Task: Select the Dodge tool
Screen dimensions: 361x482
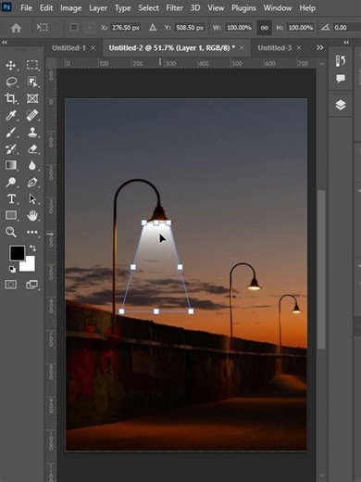Action: [11, 183]
